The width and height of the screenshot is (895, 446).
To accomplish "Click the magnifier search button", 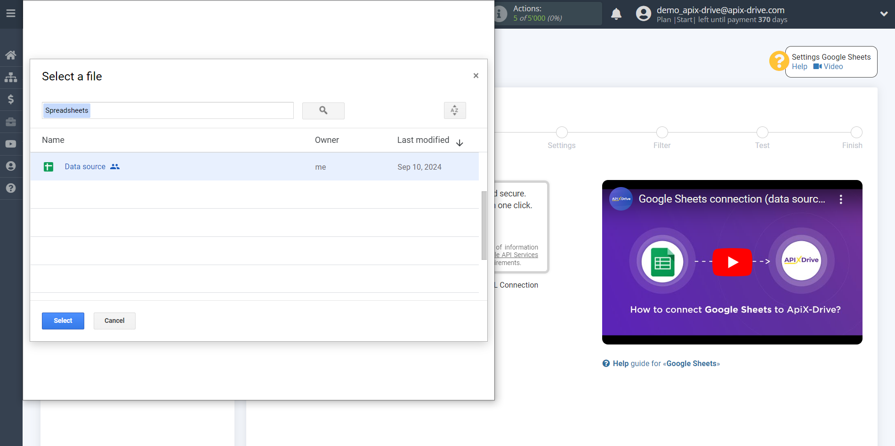I will click(x=323, y=110).
